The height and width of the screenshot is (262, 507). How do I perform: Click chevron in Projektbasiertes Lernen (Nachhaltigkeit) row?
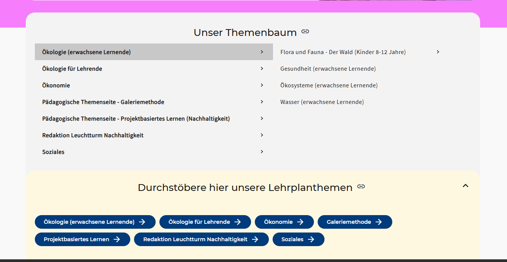[x=262, y=118]
